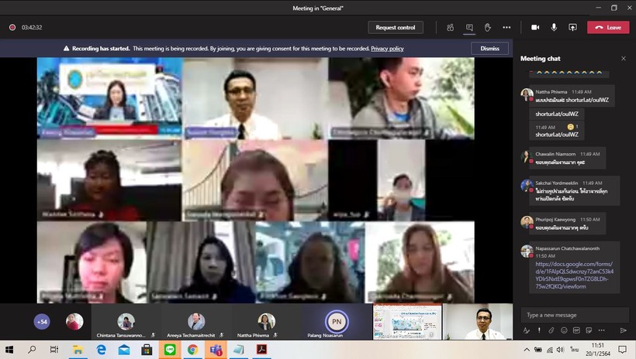Close the Meeting chat pane

click(624, 59)
